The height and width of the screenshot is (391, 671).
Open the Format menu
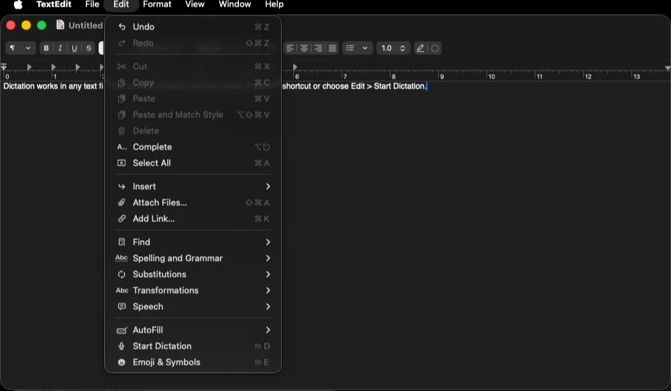[157, 4]
